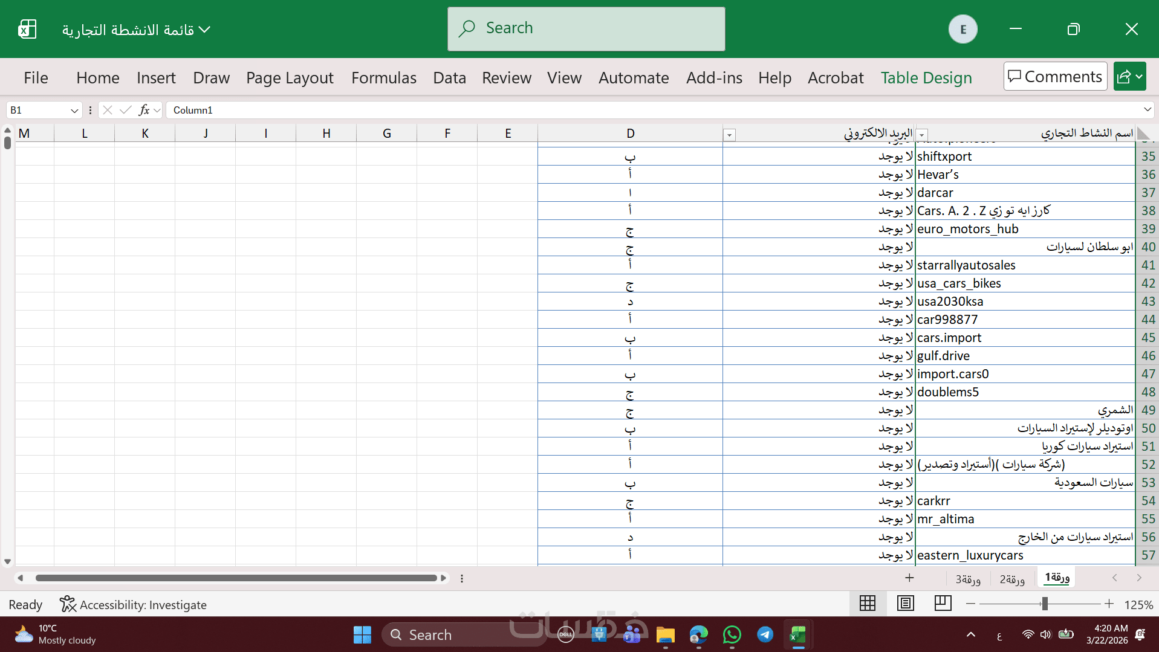The width and height of the screenshot is (1159, 652).
Task: Click the previous sheet navigation arrow
Action: click(1115, 578)
